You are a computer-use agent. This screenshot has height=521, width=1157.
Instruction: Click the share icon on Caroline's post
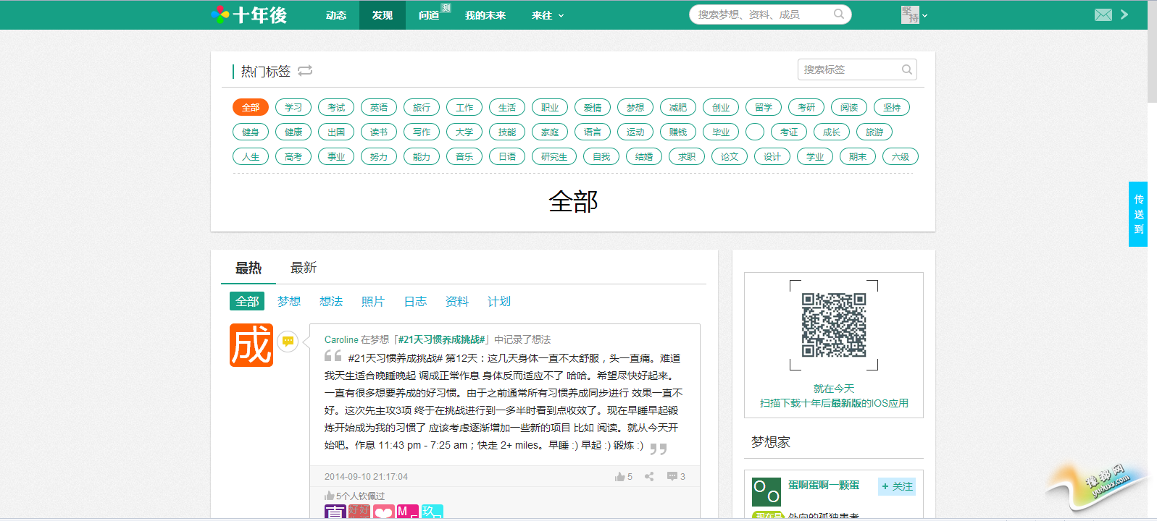[649, 476]
